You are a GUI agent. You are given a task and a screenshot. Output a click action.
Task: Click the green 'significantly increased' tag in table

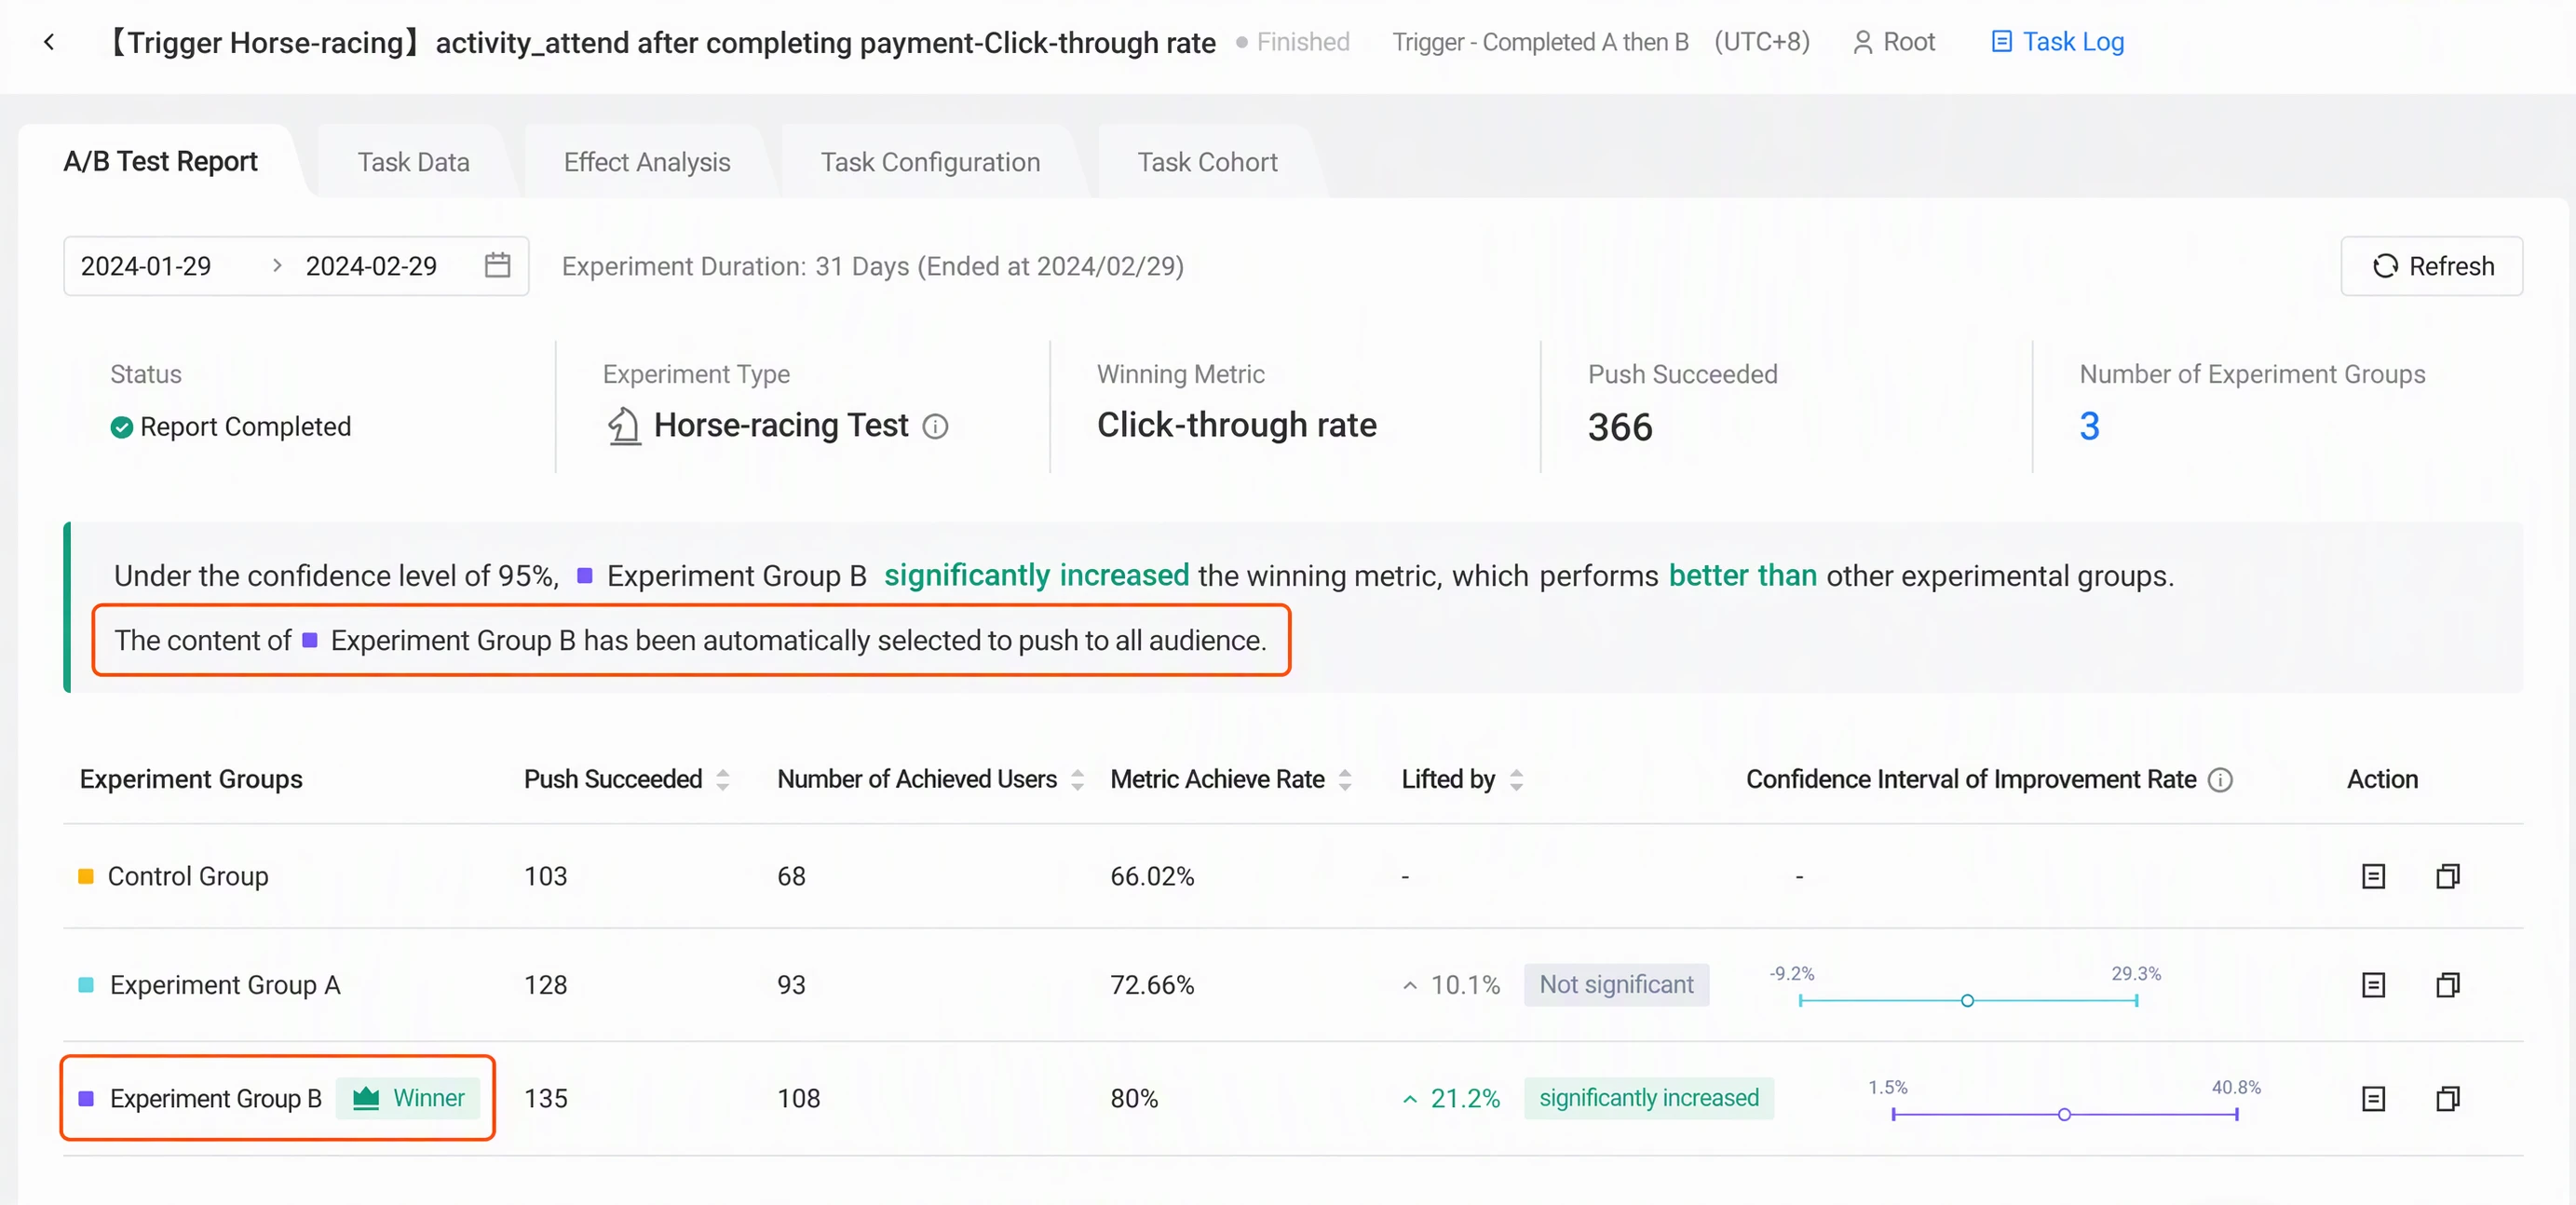click(x=1648, y=1098)
